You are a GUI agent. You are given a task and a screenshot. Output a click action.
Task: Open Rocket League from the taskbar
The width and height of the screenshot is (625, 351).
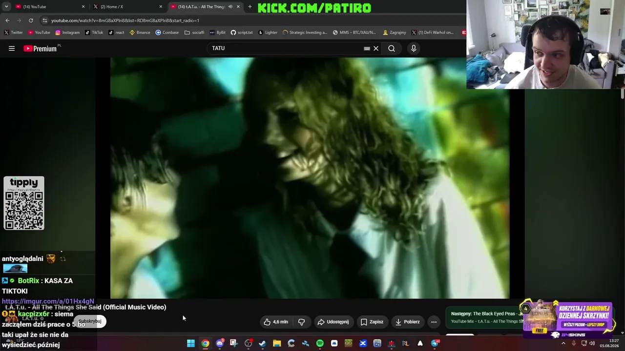(406, 343)
